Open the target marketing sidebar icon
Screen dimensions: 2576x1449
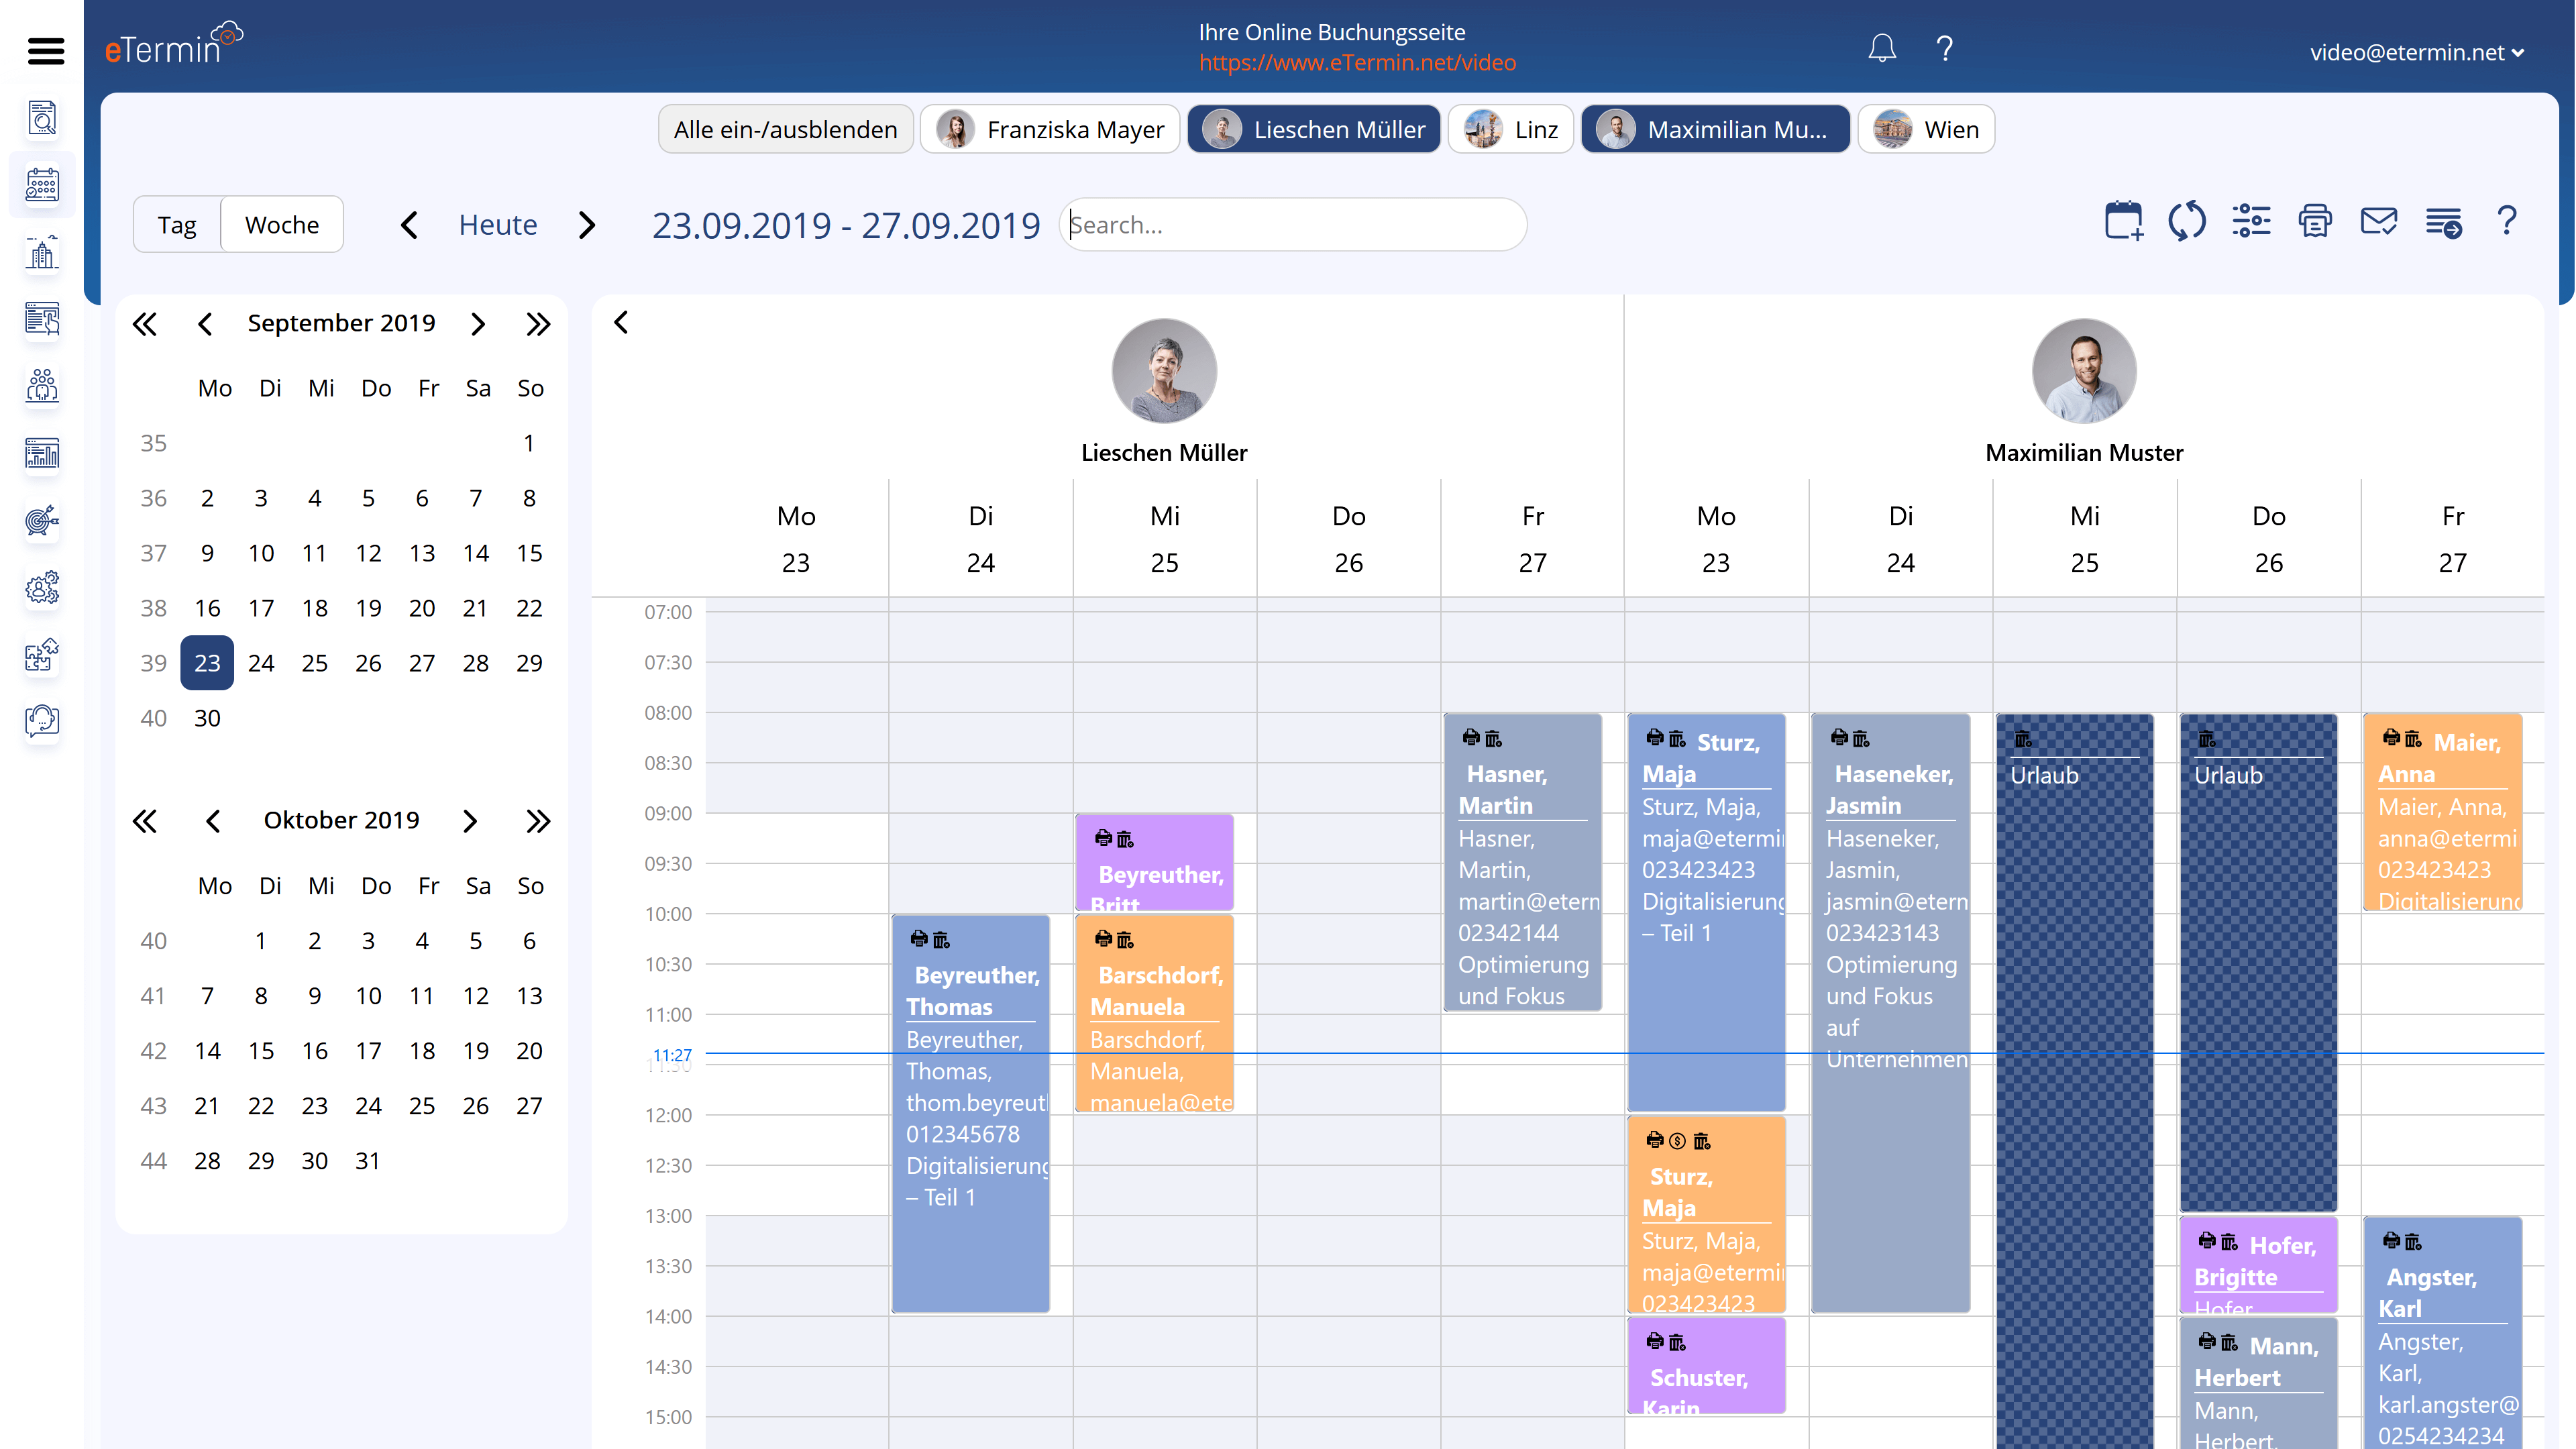42,520
